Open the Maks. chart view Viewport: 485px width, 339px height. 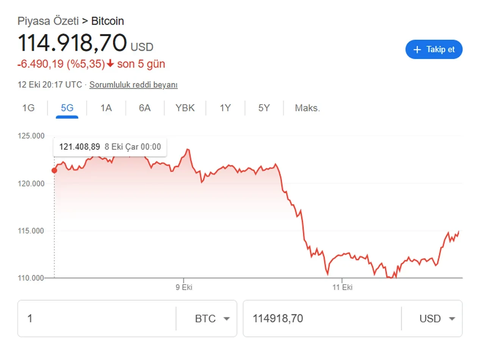click(307, 108)
